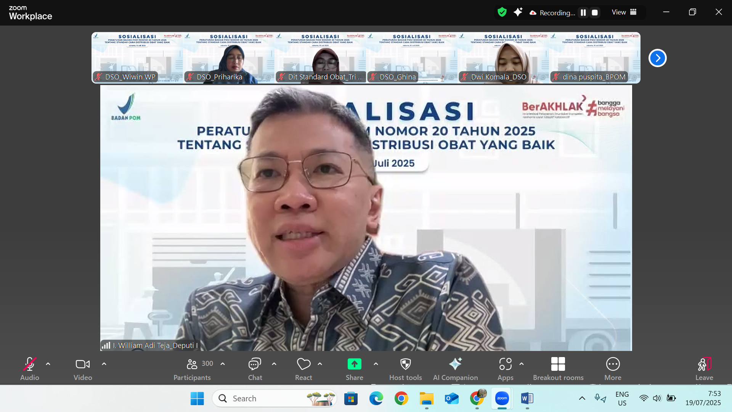
Task: Stop the active recording
Action: click(594, 12)
